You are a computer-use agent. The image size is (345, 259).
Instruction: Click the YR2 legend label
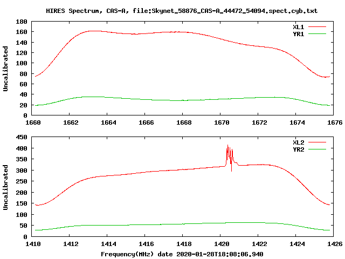(298, 149)
